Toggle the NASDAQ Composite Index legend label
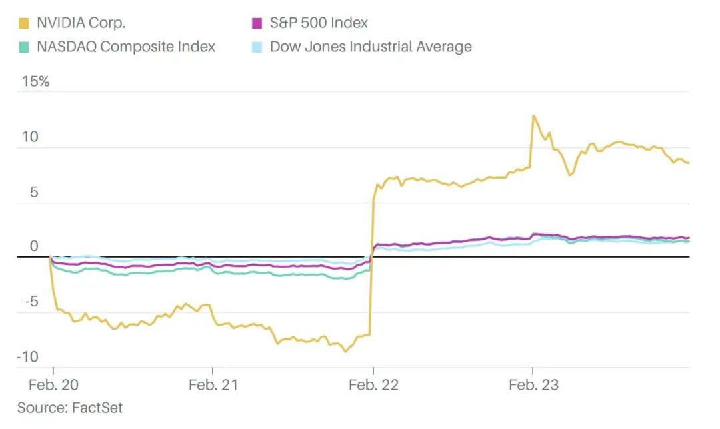The height and width of the screenshot is (429, 720). click(126, 47)
